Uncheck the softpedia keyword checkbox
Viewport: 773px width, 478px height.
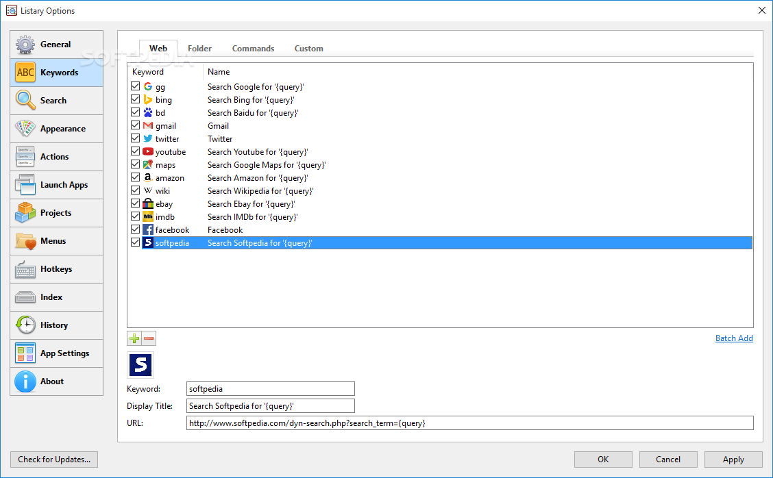pos(135,242)
